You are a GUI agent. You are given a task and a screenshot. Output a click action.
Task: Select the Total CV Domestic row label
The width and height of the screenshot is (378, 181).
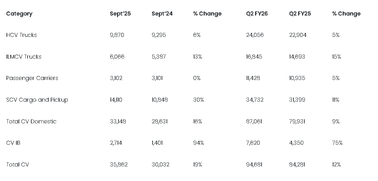(31, 121)
